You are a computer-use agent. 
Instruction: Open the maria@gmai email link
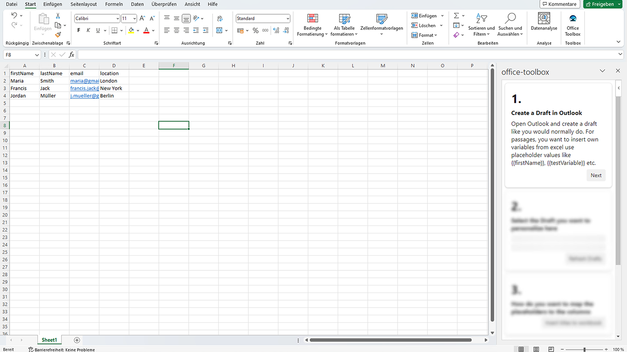(84, 81)
